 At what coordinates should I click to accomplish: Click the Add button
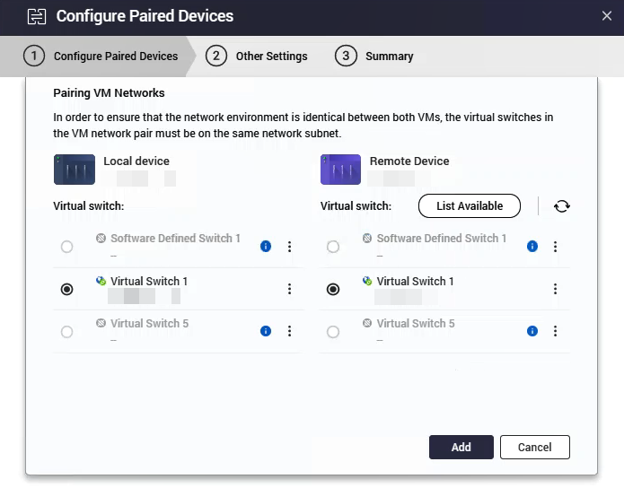[x=461, y=447]
